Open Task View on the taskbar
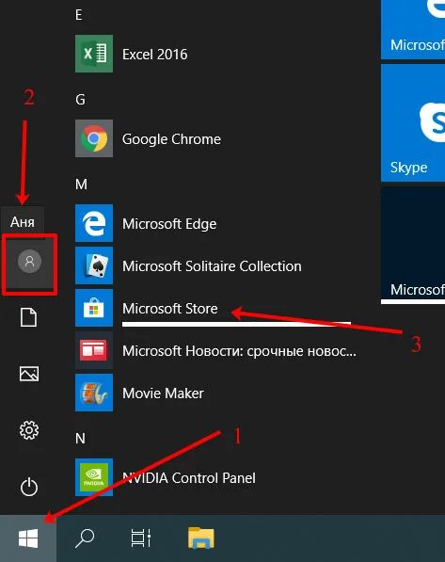The width and height of the screenshot is (445, 562). point(141,538)
